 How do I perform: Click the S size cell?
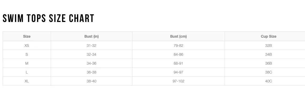[x=27, y=54]
